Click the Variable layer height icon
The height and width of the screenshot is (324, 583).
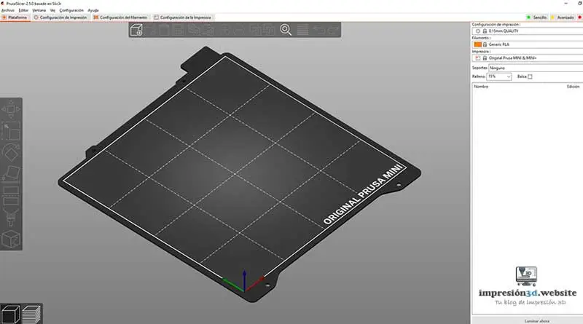click(302, 30)
